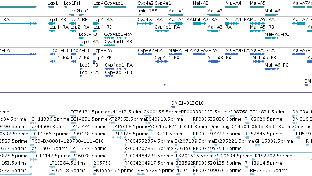312x176 pixels.
Task: Select the Mal-A5 gene label in top track
Action: (258, 3)
